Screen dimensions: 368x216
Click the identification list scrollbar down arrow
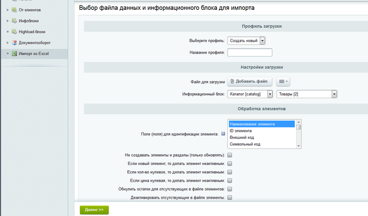(298, 146)
